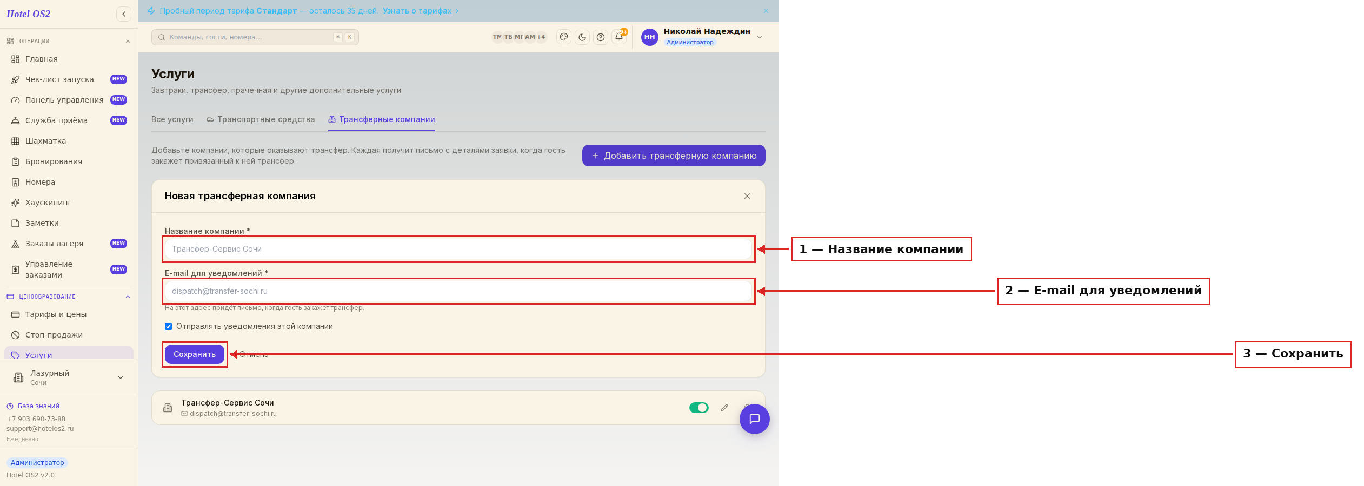Open Тарифы и цены

click(x=69, y=314)
